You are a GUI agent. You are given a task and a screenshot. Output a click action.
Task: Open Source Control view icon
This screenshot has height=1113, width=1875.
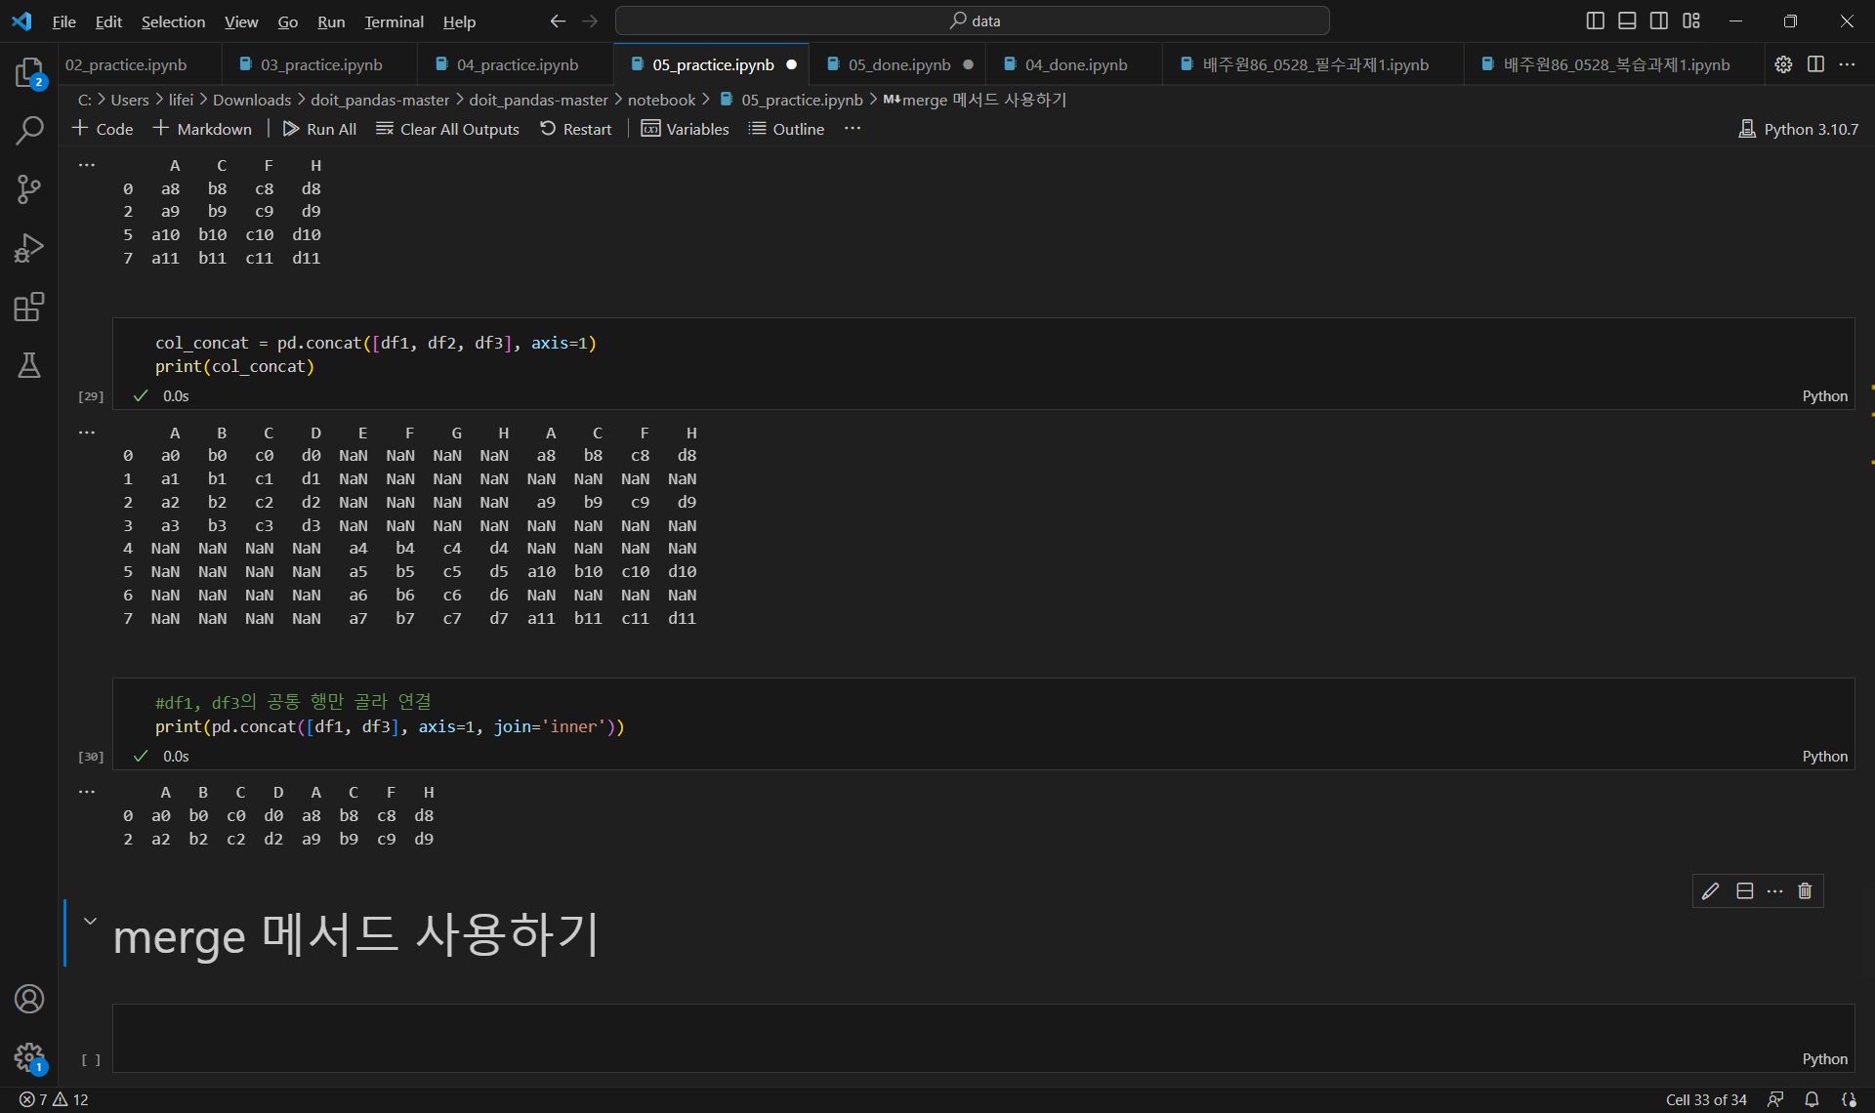(x=29, y=189)
